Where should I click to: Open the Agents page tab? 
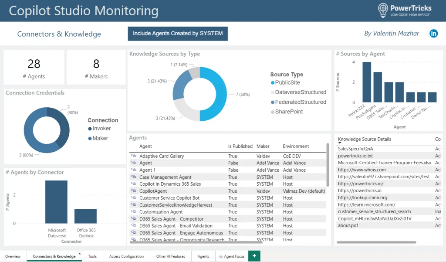(x=203, y=256)
